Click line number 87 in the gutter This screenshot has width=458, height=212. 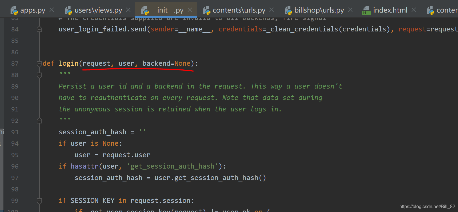[15, 64]
